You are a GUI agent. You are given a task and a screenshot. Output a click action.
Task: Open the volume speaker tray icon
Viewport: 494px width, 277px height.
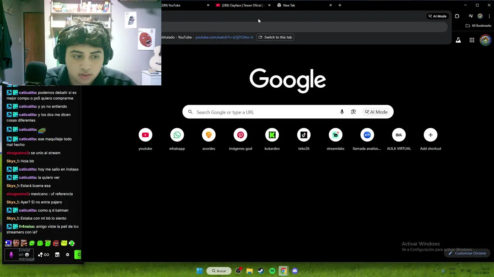pyautogui.click(x=469, y=271)
